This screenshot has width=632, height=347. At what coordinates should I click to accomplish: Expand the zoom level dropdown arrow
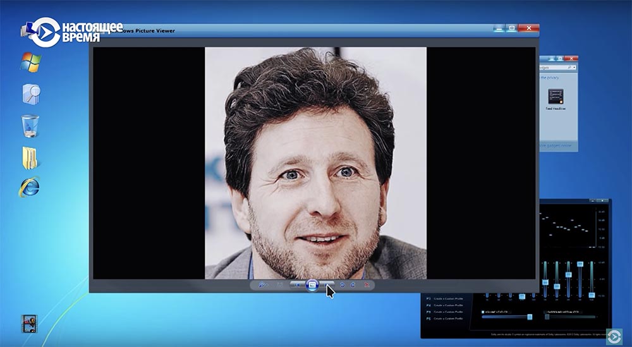pos(267,284)
